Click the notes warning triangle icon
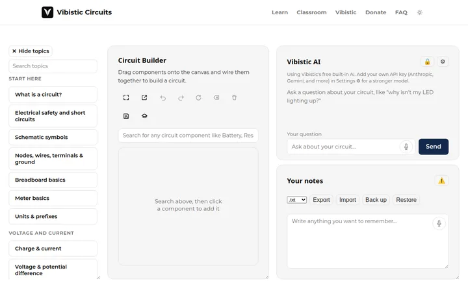Viewport: 468px width, 292px height. (x=441, y=180)
